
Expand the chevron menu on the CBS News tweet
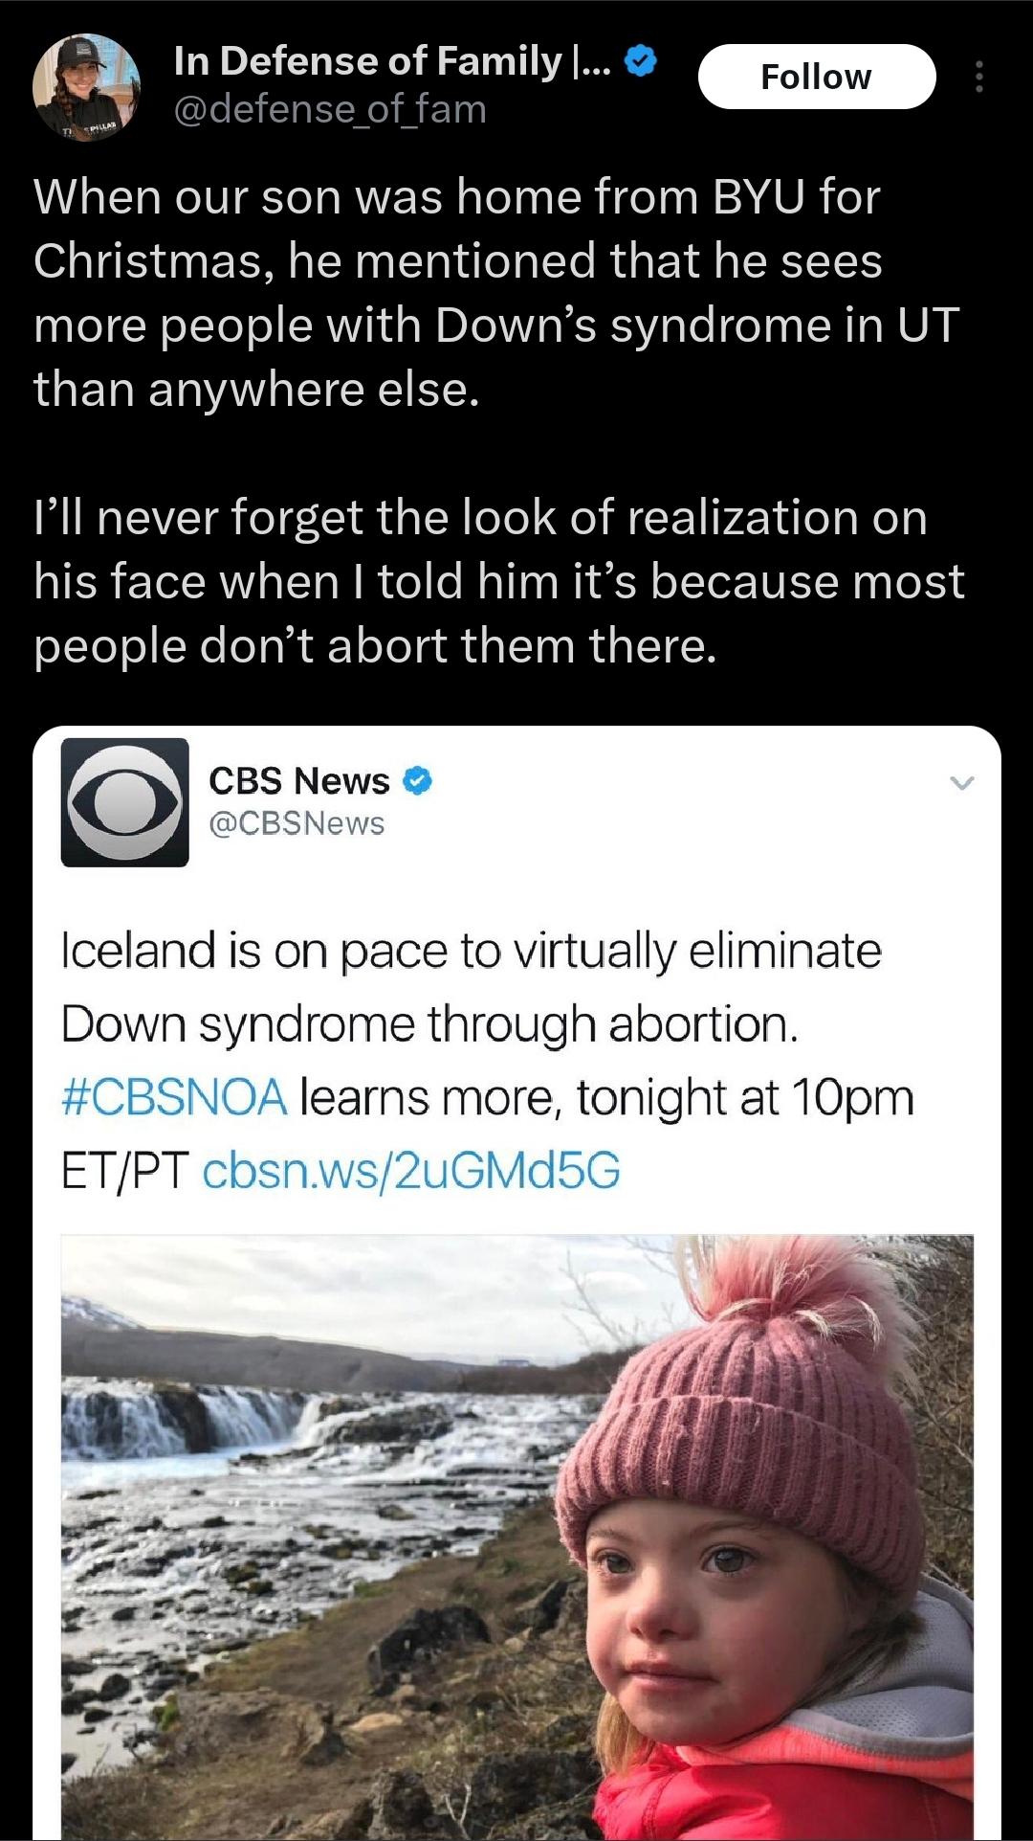pos(961,783)
